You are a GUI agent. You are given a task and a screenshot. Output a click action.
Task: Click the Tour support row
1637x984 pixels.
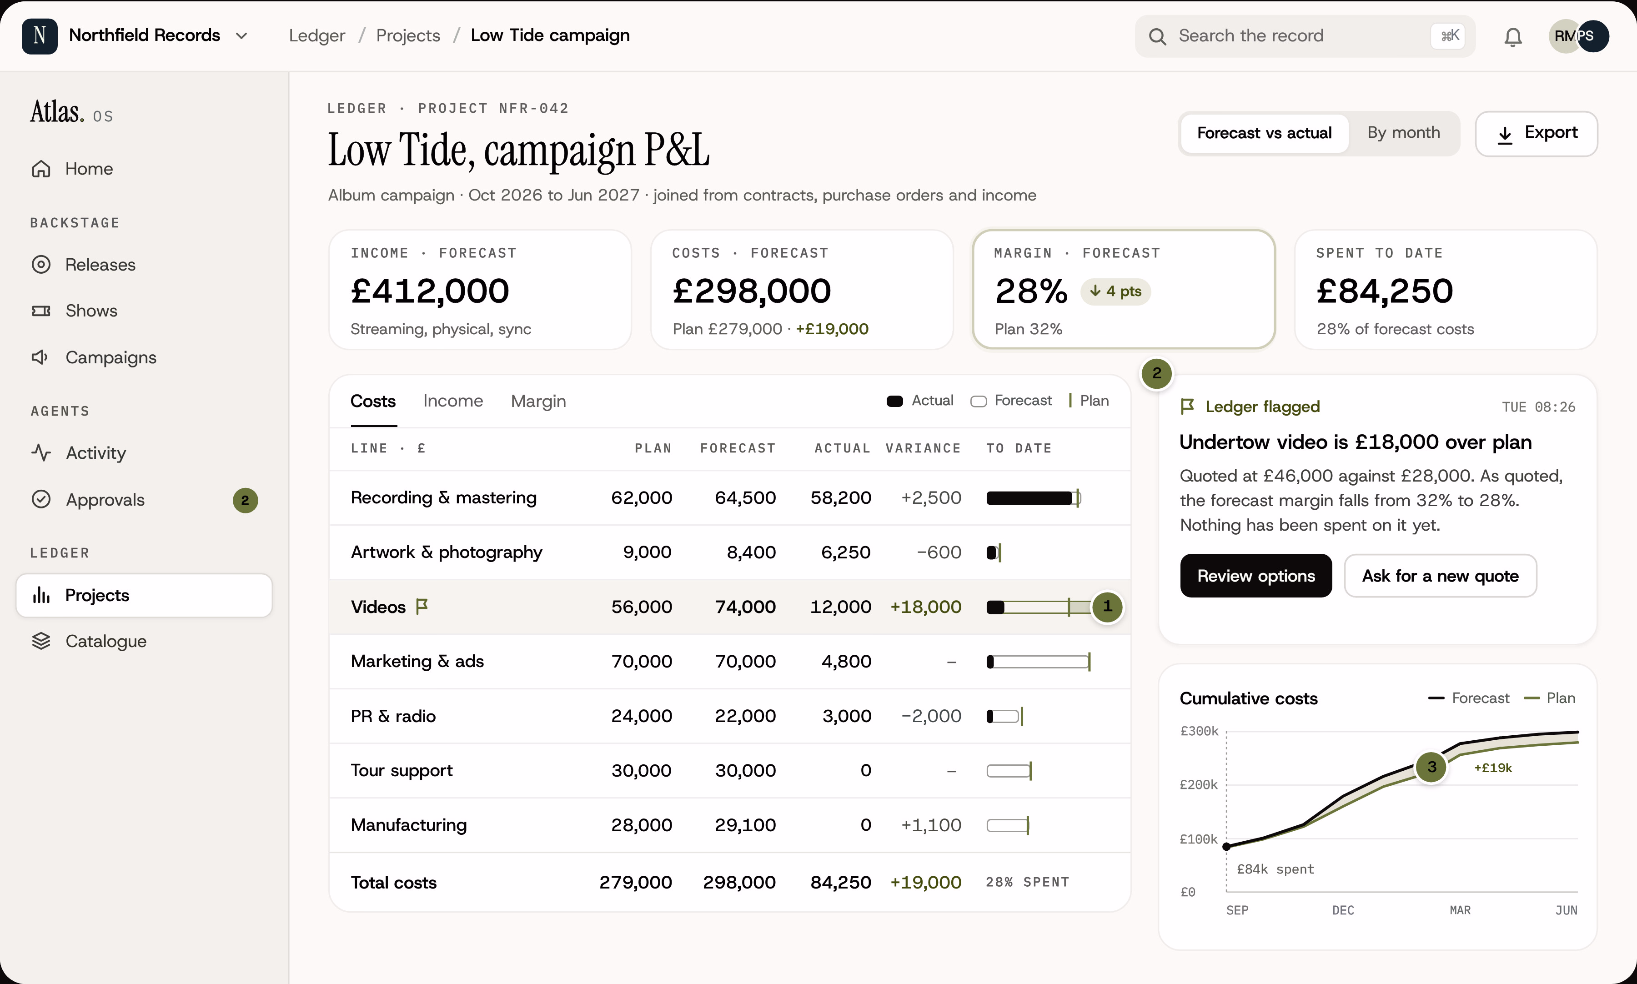[729, 770]
